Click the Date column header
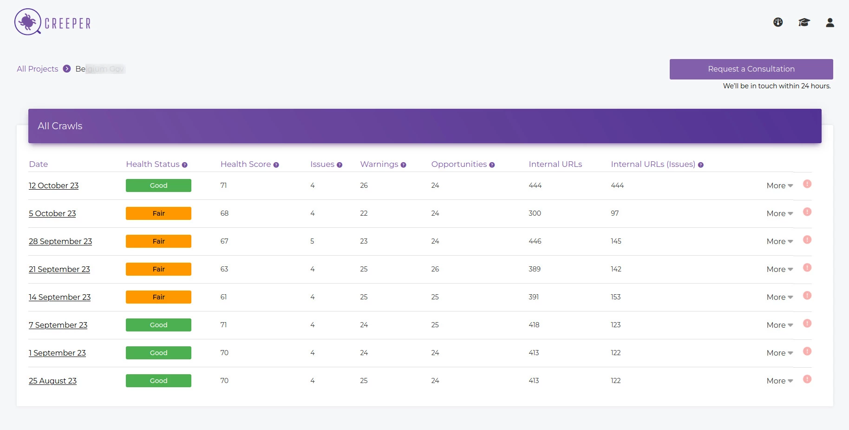Image resolution: width=849 pixels, height=430 pixels. pyautogui.click(x=39, y=164)
